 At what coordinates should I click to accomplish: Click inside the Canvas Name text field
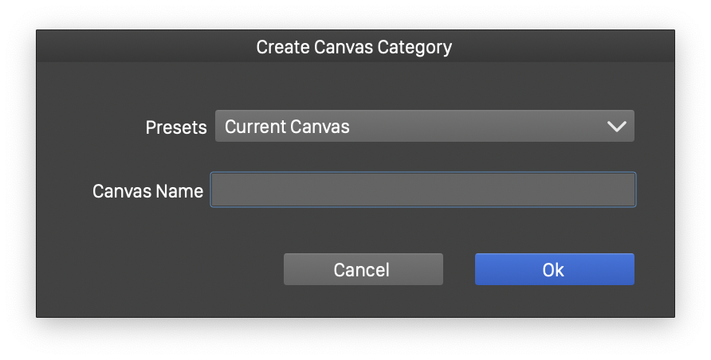coord(422,190)
